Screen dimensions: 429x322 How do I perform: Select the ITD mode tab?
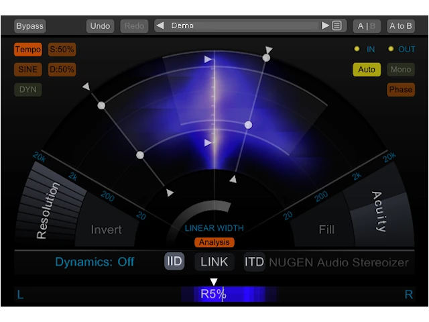pos(255,262)
